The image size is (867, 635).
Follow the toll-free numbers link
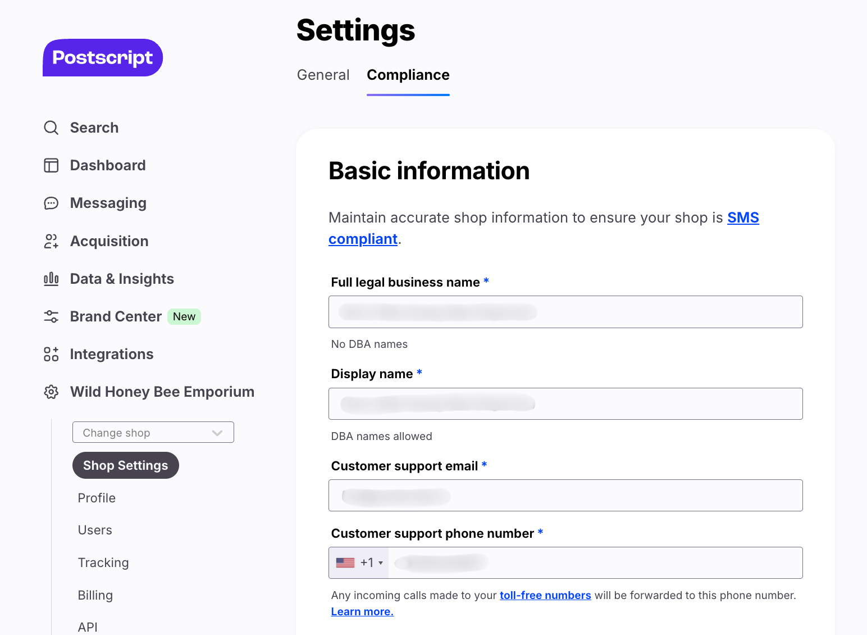545,595
